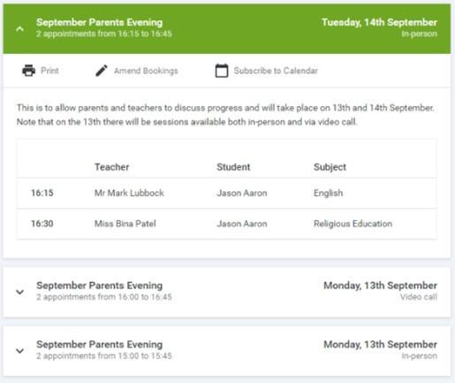
Task: Expand the 15:00 to 15:45 in-person evening
Action: click(19, 351)
